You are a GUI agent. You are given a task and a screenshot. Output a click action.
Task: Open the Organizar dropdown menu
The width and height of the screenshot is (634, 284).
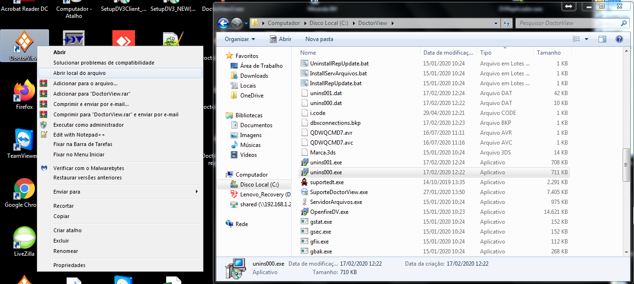[x=240, y=39]
